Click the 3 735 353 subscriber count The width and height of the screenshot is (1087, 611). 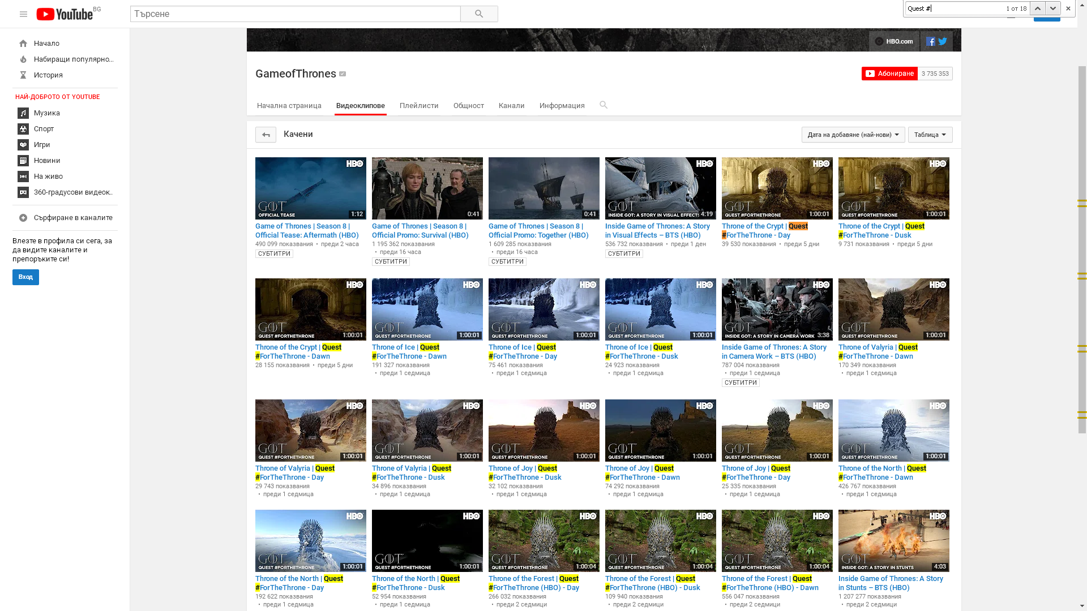[935, 74]
